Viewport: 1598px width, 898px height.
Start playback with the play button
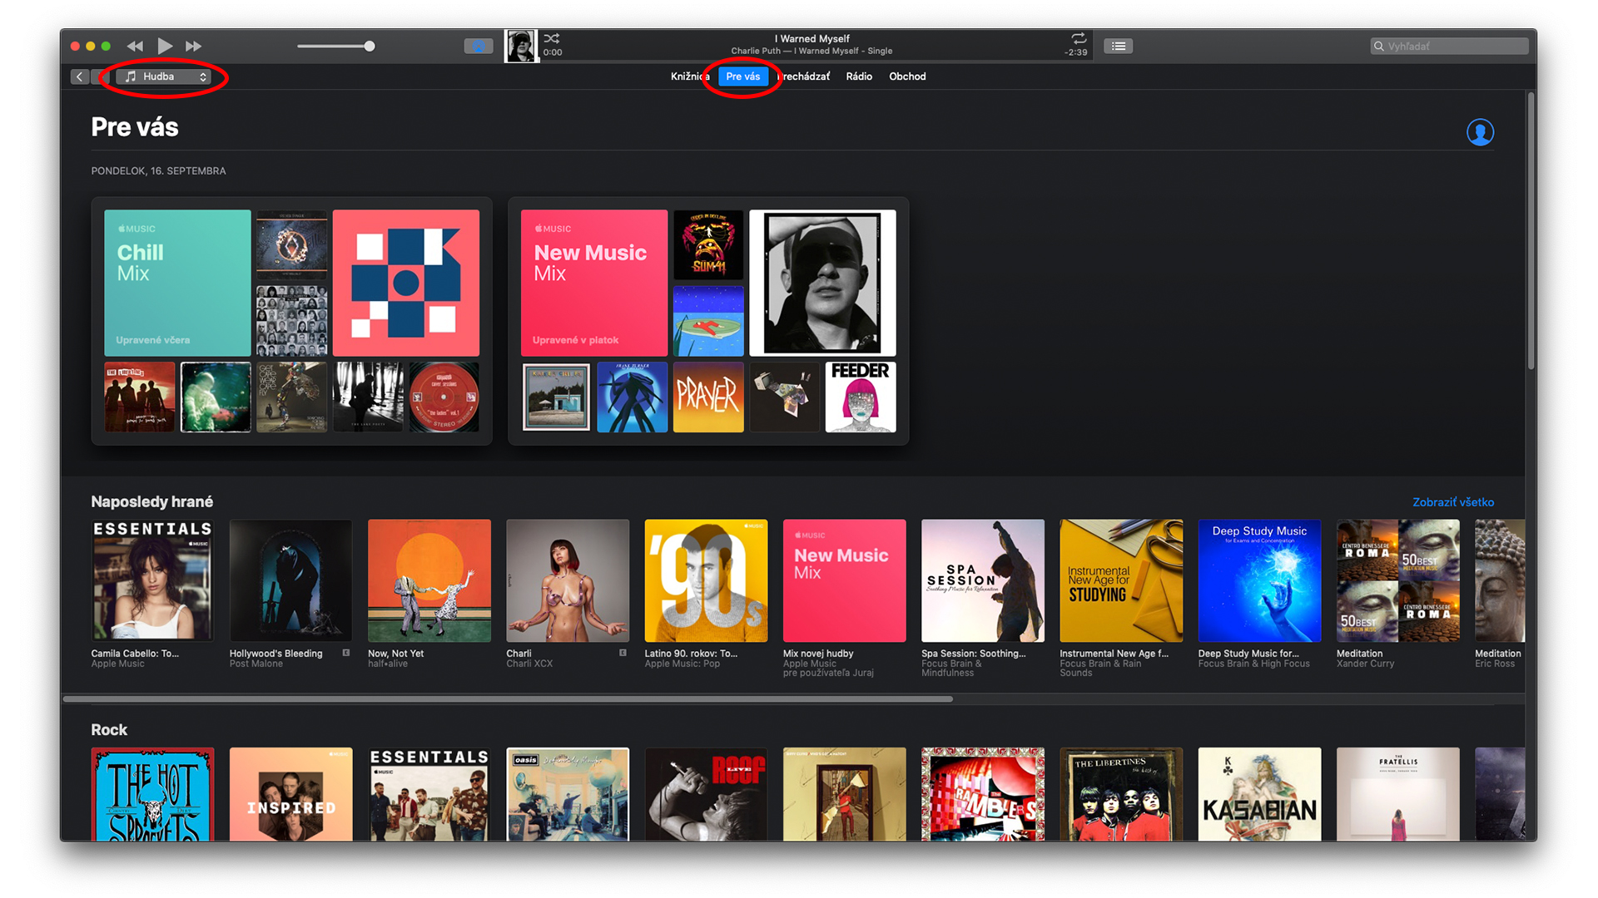[x=165, y=47]
